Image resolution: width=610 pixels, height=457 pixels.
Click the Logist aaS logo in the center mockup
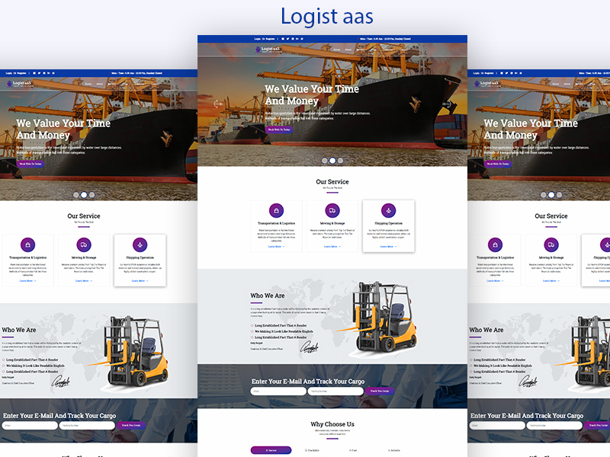[x=268, y=50]
